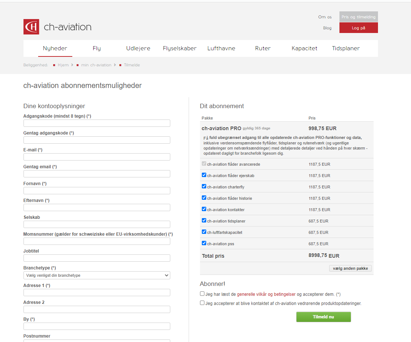
Task: Click the Tilmelde breadcrumb link
Action: point(132,65)
